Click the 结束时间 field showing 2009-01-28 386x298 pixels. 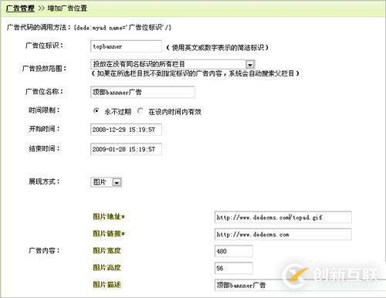pos(126,149)
